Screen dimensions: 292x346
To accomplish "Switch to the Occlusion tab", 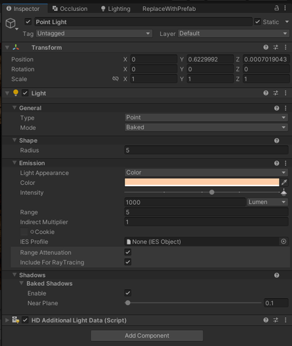I will (x=70, y=9).
